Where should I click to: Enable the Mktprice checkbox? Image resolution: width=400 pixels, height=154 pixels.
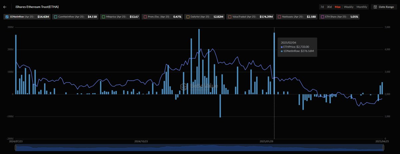pyautogui.click(x=103, y=17)
